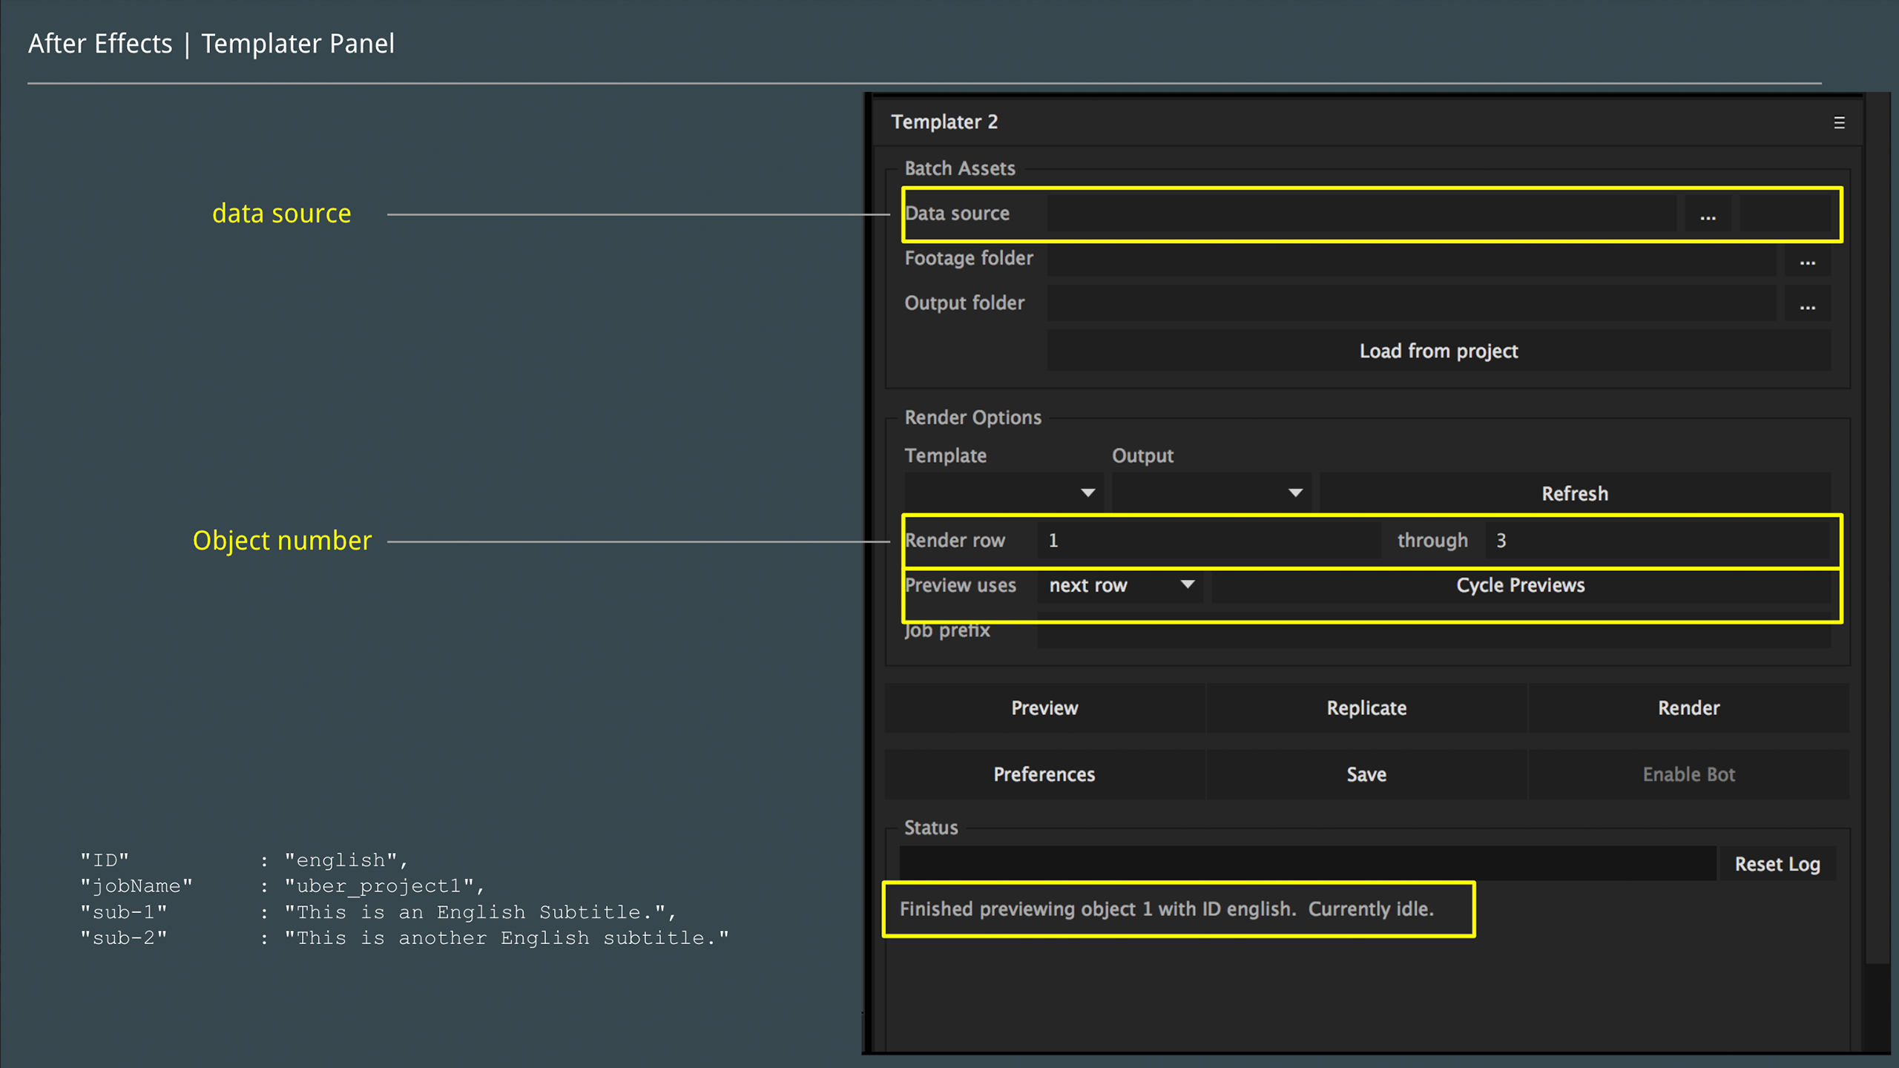Open the Template dropdown
This screenshot has width=1899, height=1068.
(1003, 493)
